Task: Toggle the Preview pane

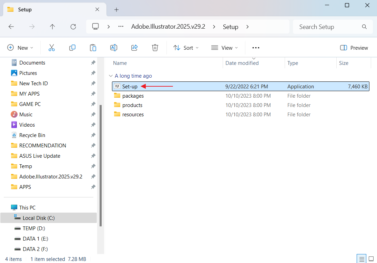Action: [354, 48]
